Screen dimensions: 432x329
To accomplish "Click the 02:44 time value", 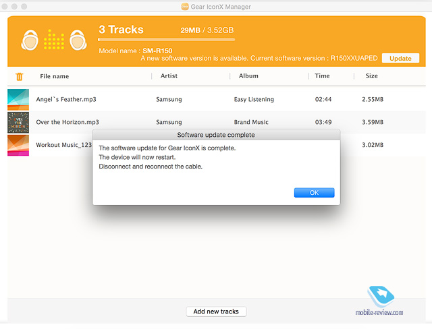I will coord(323,99).
